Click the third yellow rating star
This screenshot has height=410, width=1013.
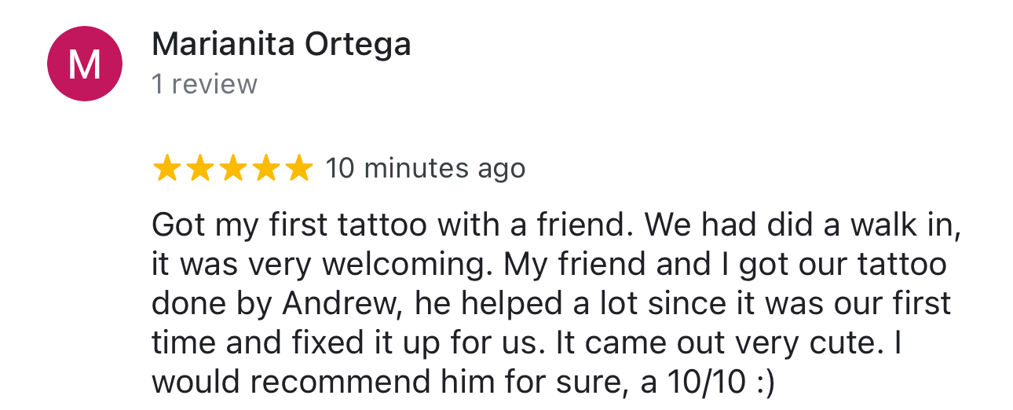pos(232,168)
